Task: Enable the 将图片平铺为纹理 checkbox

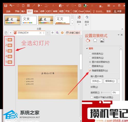Action: 92,97
